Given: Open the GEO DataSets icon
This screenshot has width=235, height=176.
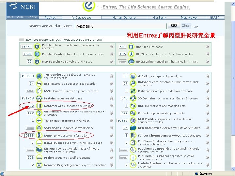Looking at the screenshot, I should click(133, 128).
